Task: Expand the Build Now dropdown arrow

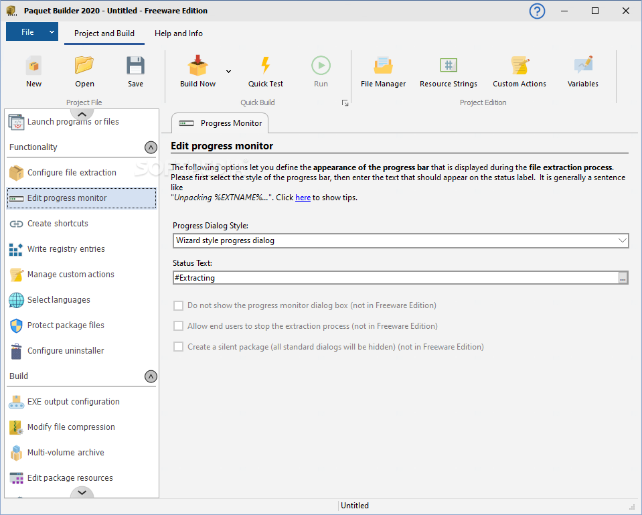Action: [228, 72]
